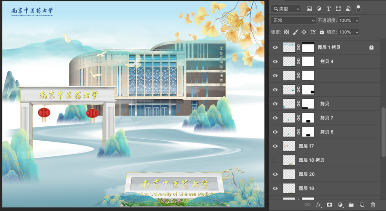
Task: Filter layers by shape layer icon
Action: coord(338,9)
